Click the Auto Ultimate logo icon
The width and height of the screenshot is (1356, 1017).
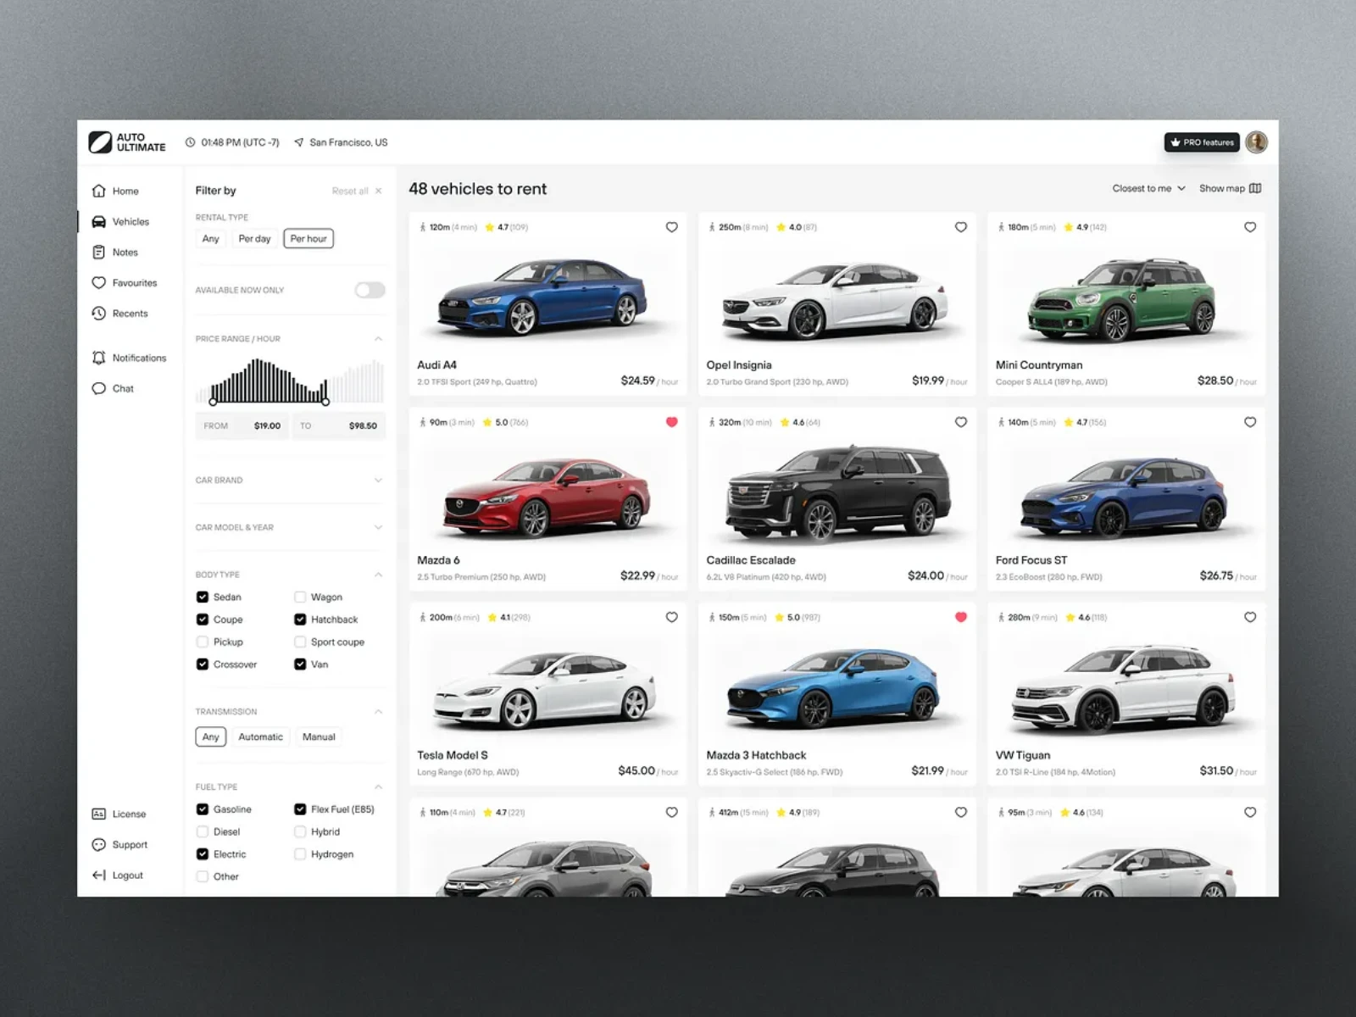point(100,142)
